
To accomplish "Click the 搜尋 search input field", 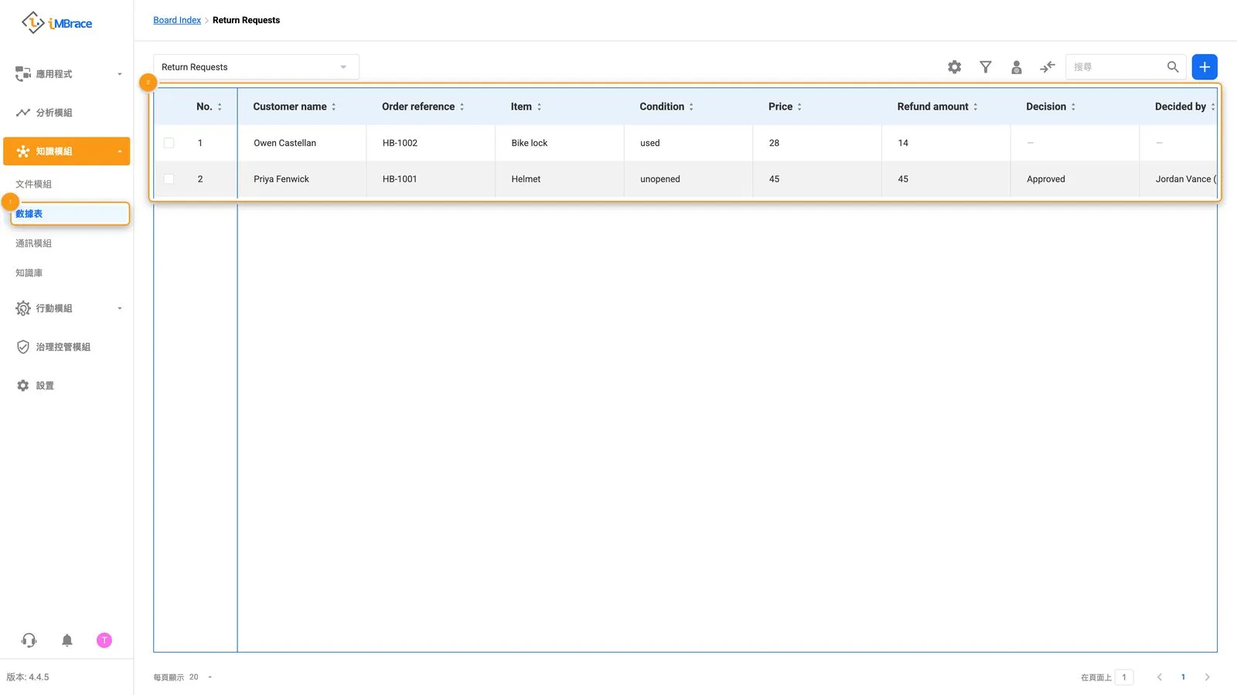I will point(1116,67).
